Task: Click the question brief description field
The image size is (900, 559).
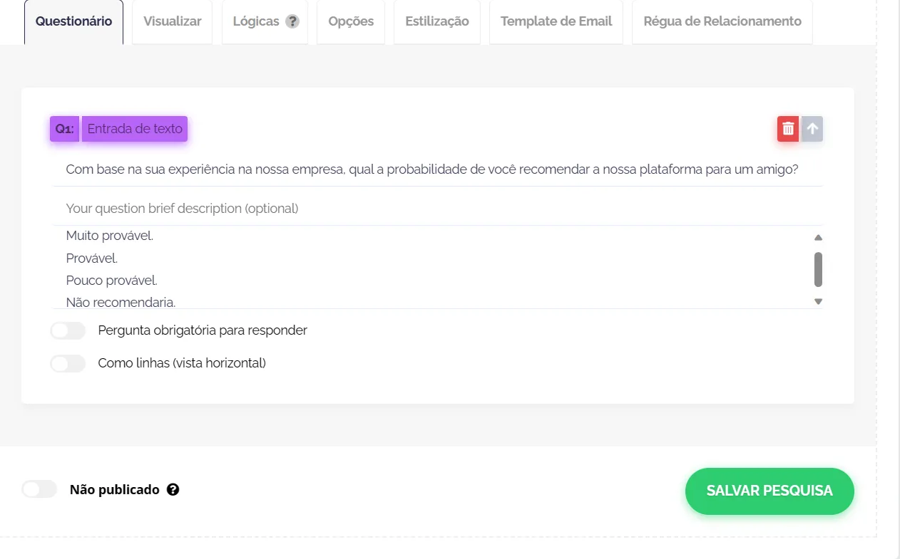Action: [437, 209]
